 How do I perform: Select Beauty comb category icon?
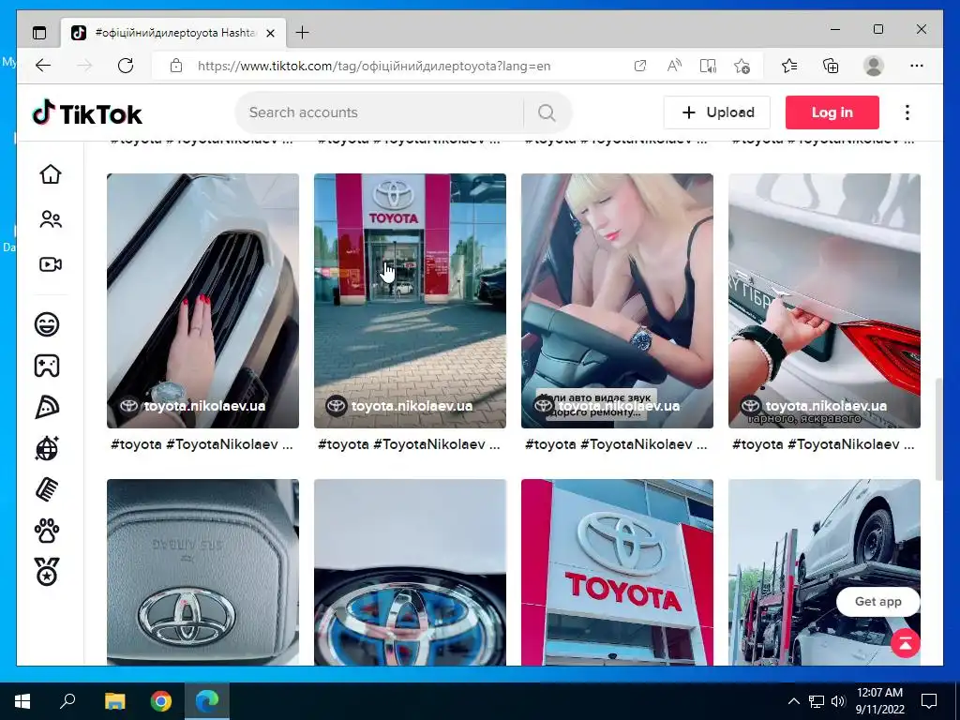47,489
